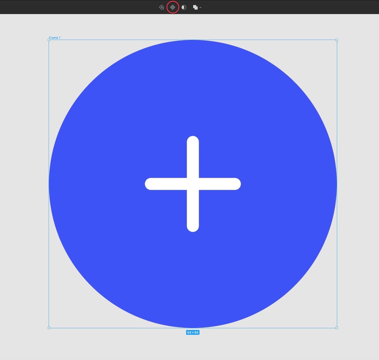This screenshot has height=360, width=379.
Task: Select the flip copies icon in the toolbar
Action: [162, 7]
